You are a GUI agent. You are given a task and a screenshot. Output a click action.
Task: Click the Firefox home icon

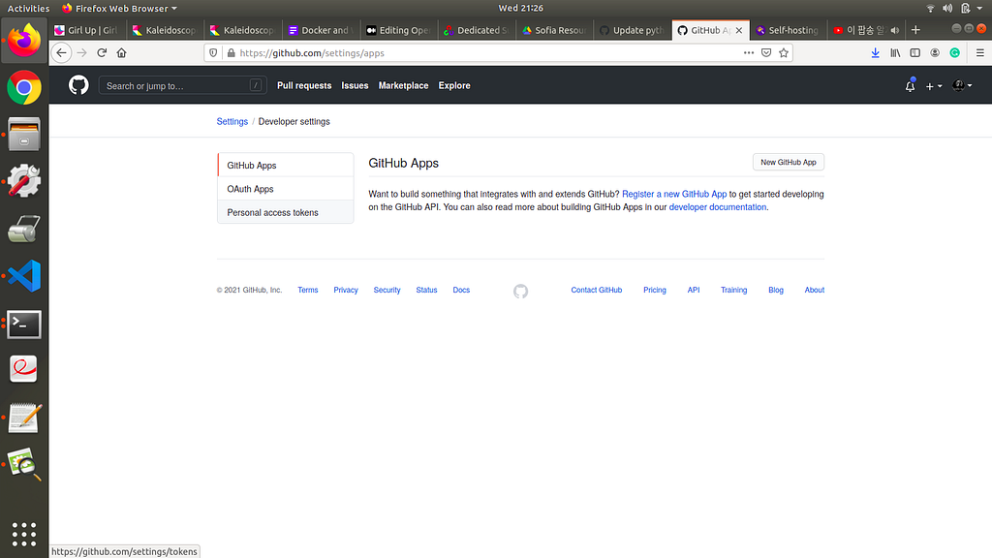[121, 53]
